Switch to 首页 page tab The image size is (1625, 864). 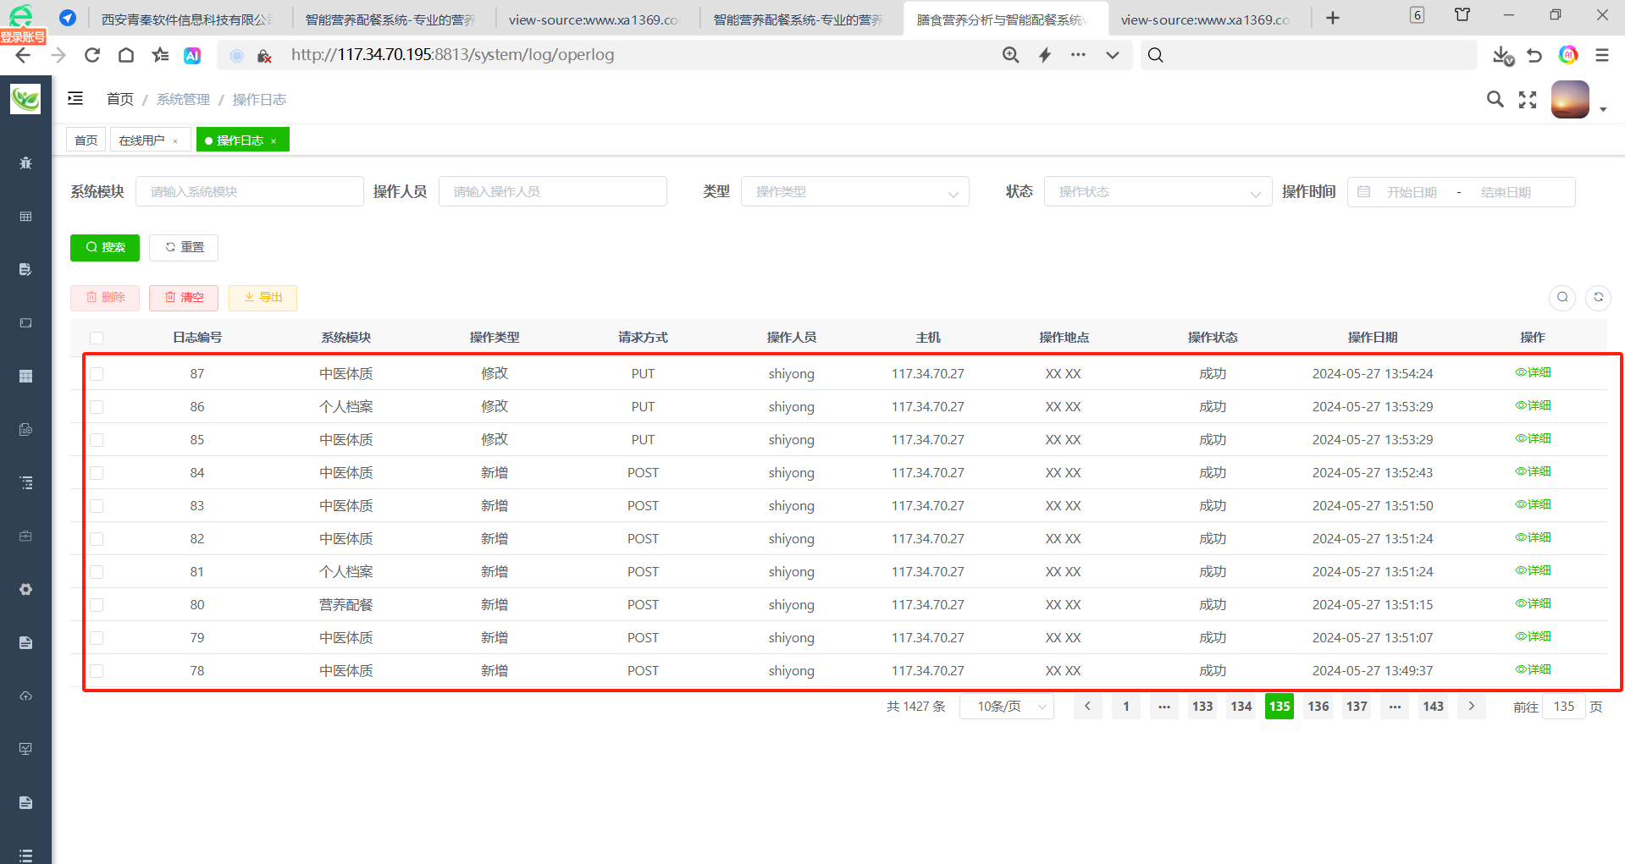[x=86, y=140]
